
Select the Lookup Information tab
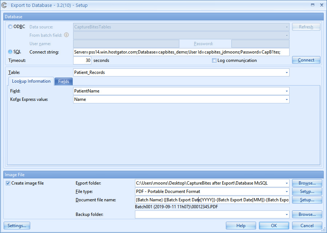coord(31,81)
